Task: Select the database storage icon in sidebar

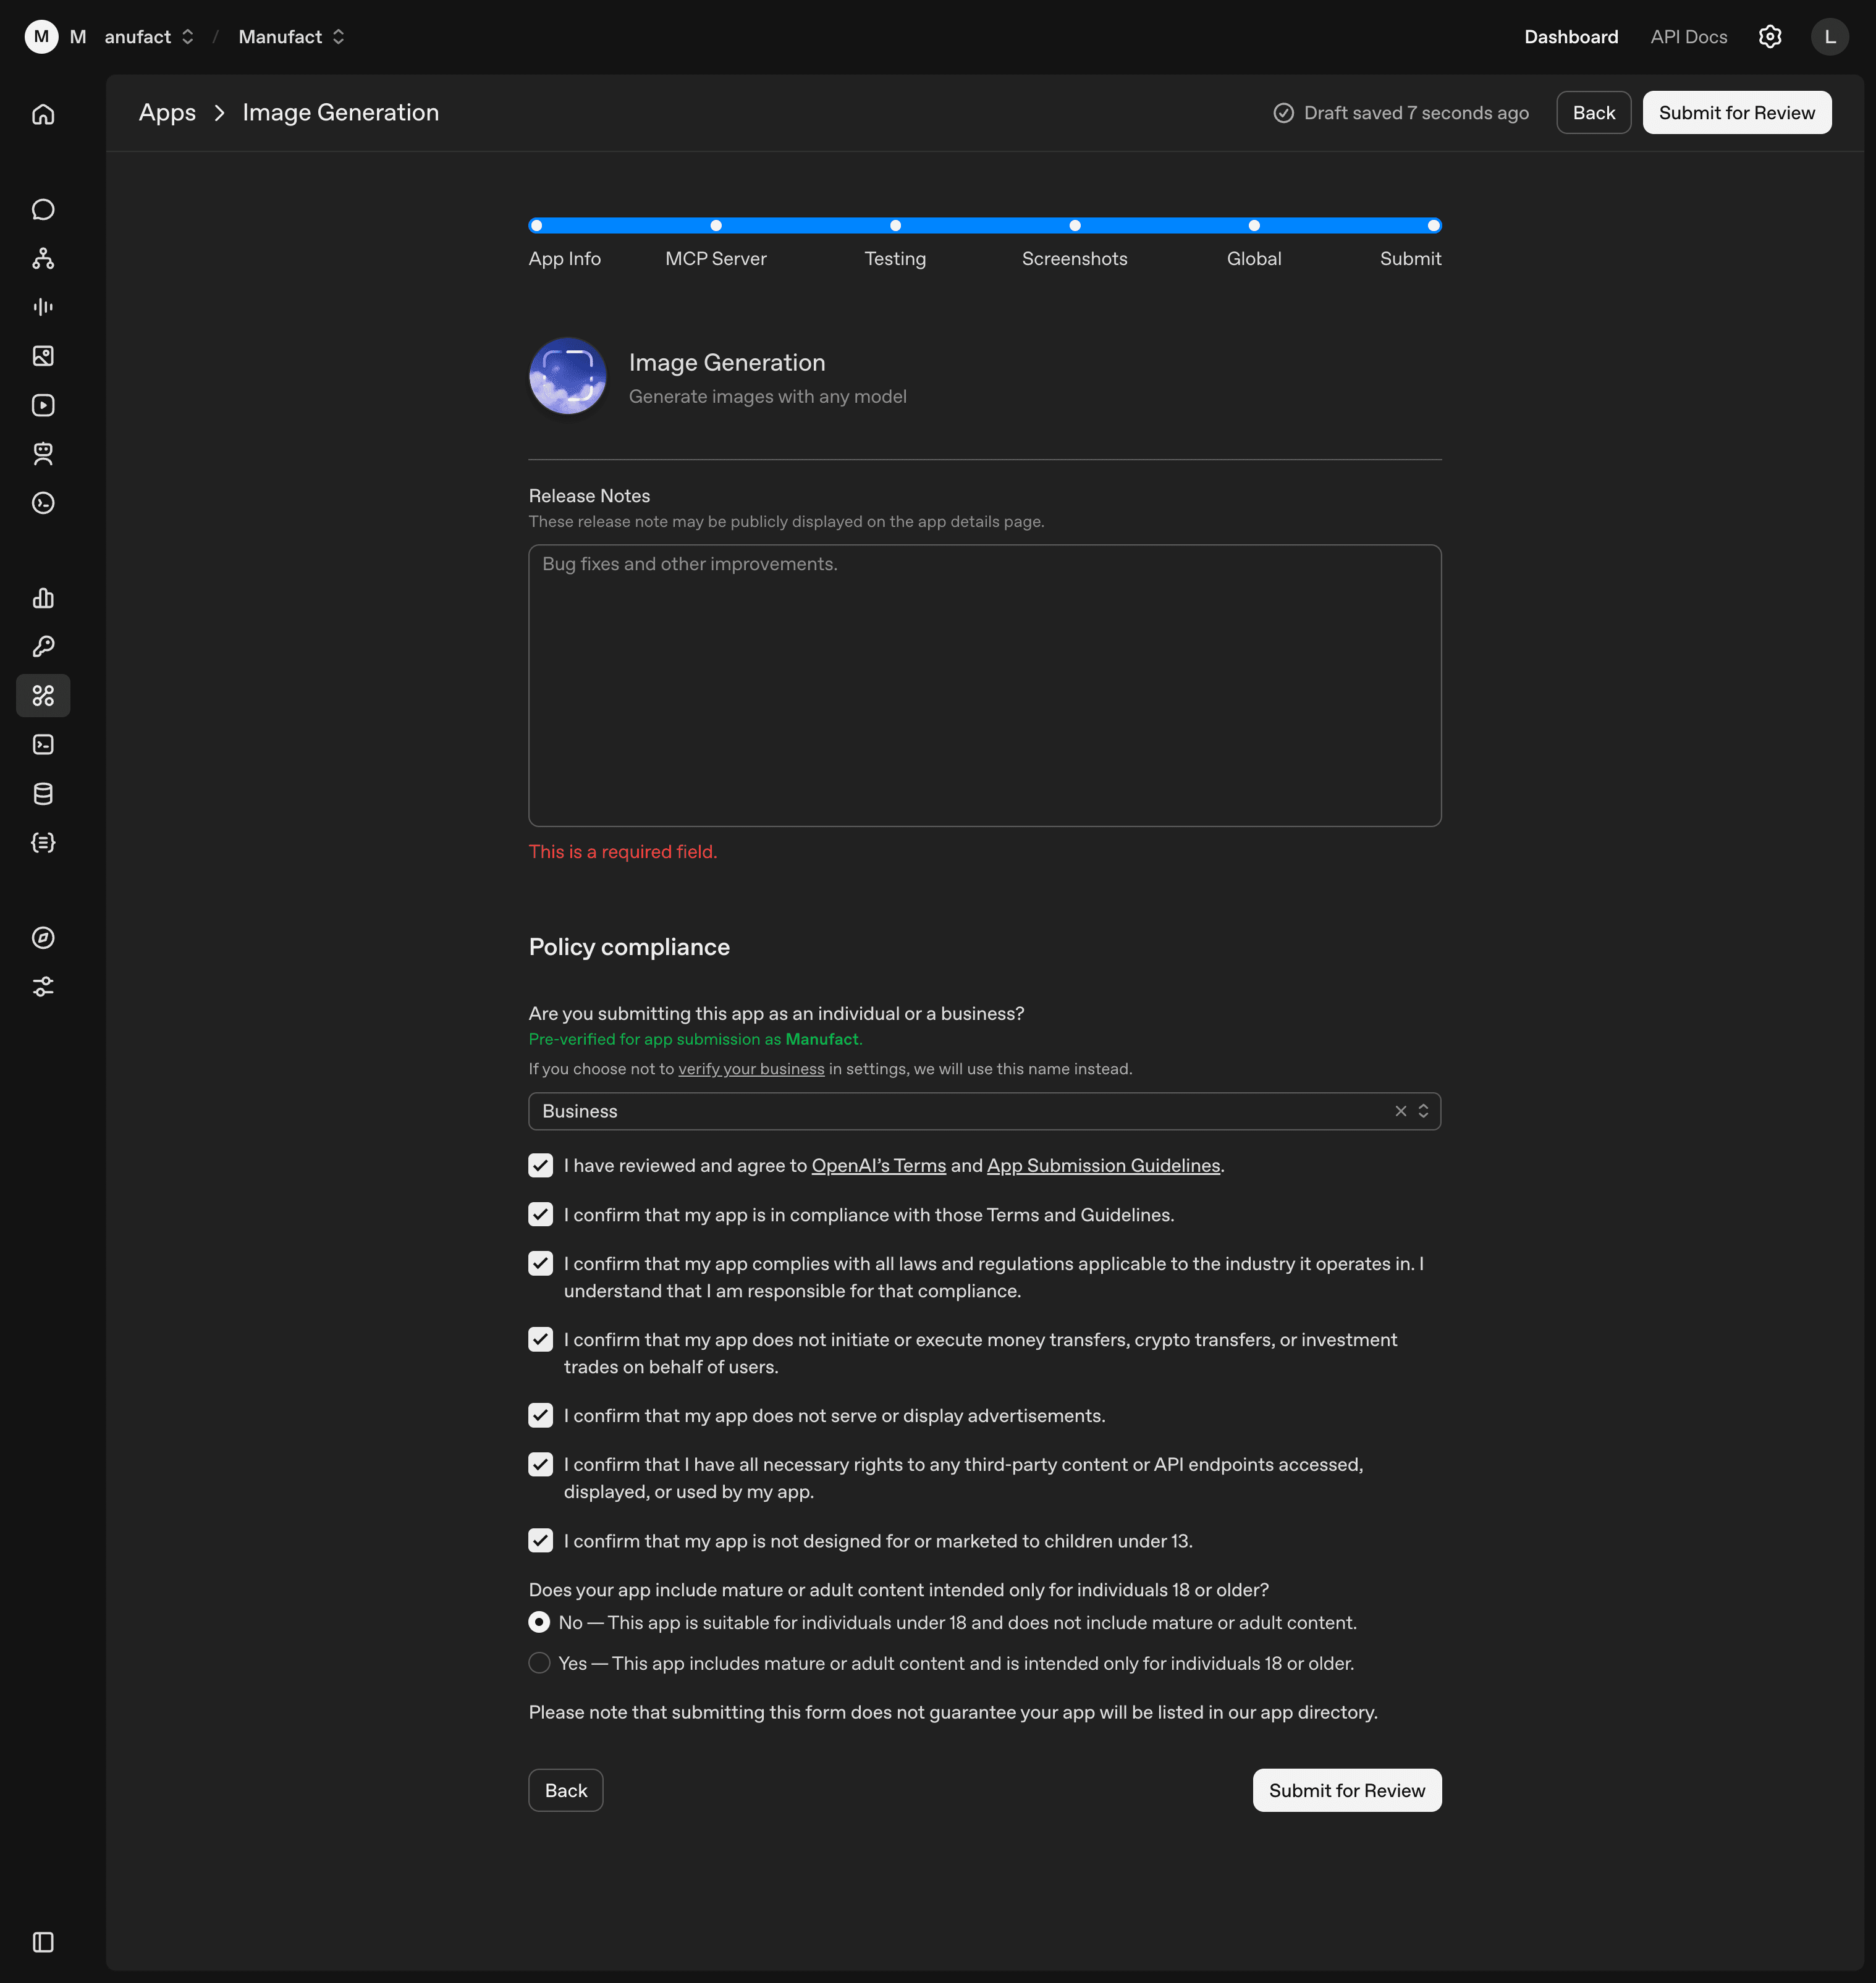Action: pos(43,794)
